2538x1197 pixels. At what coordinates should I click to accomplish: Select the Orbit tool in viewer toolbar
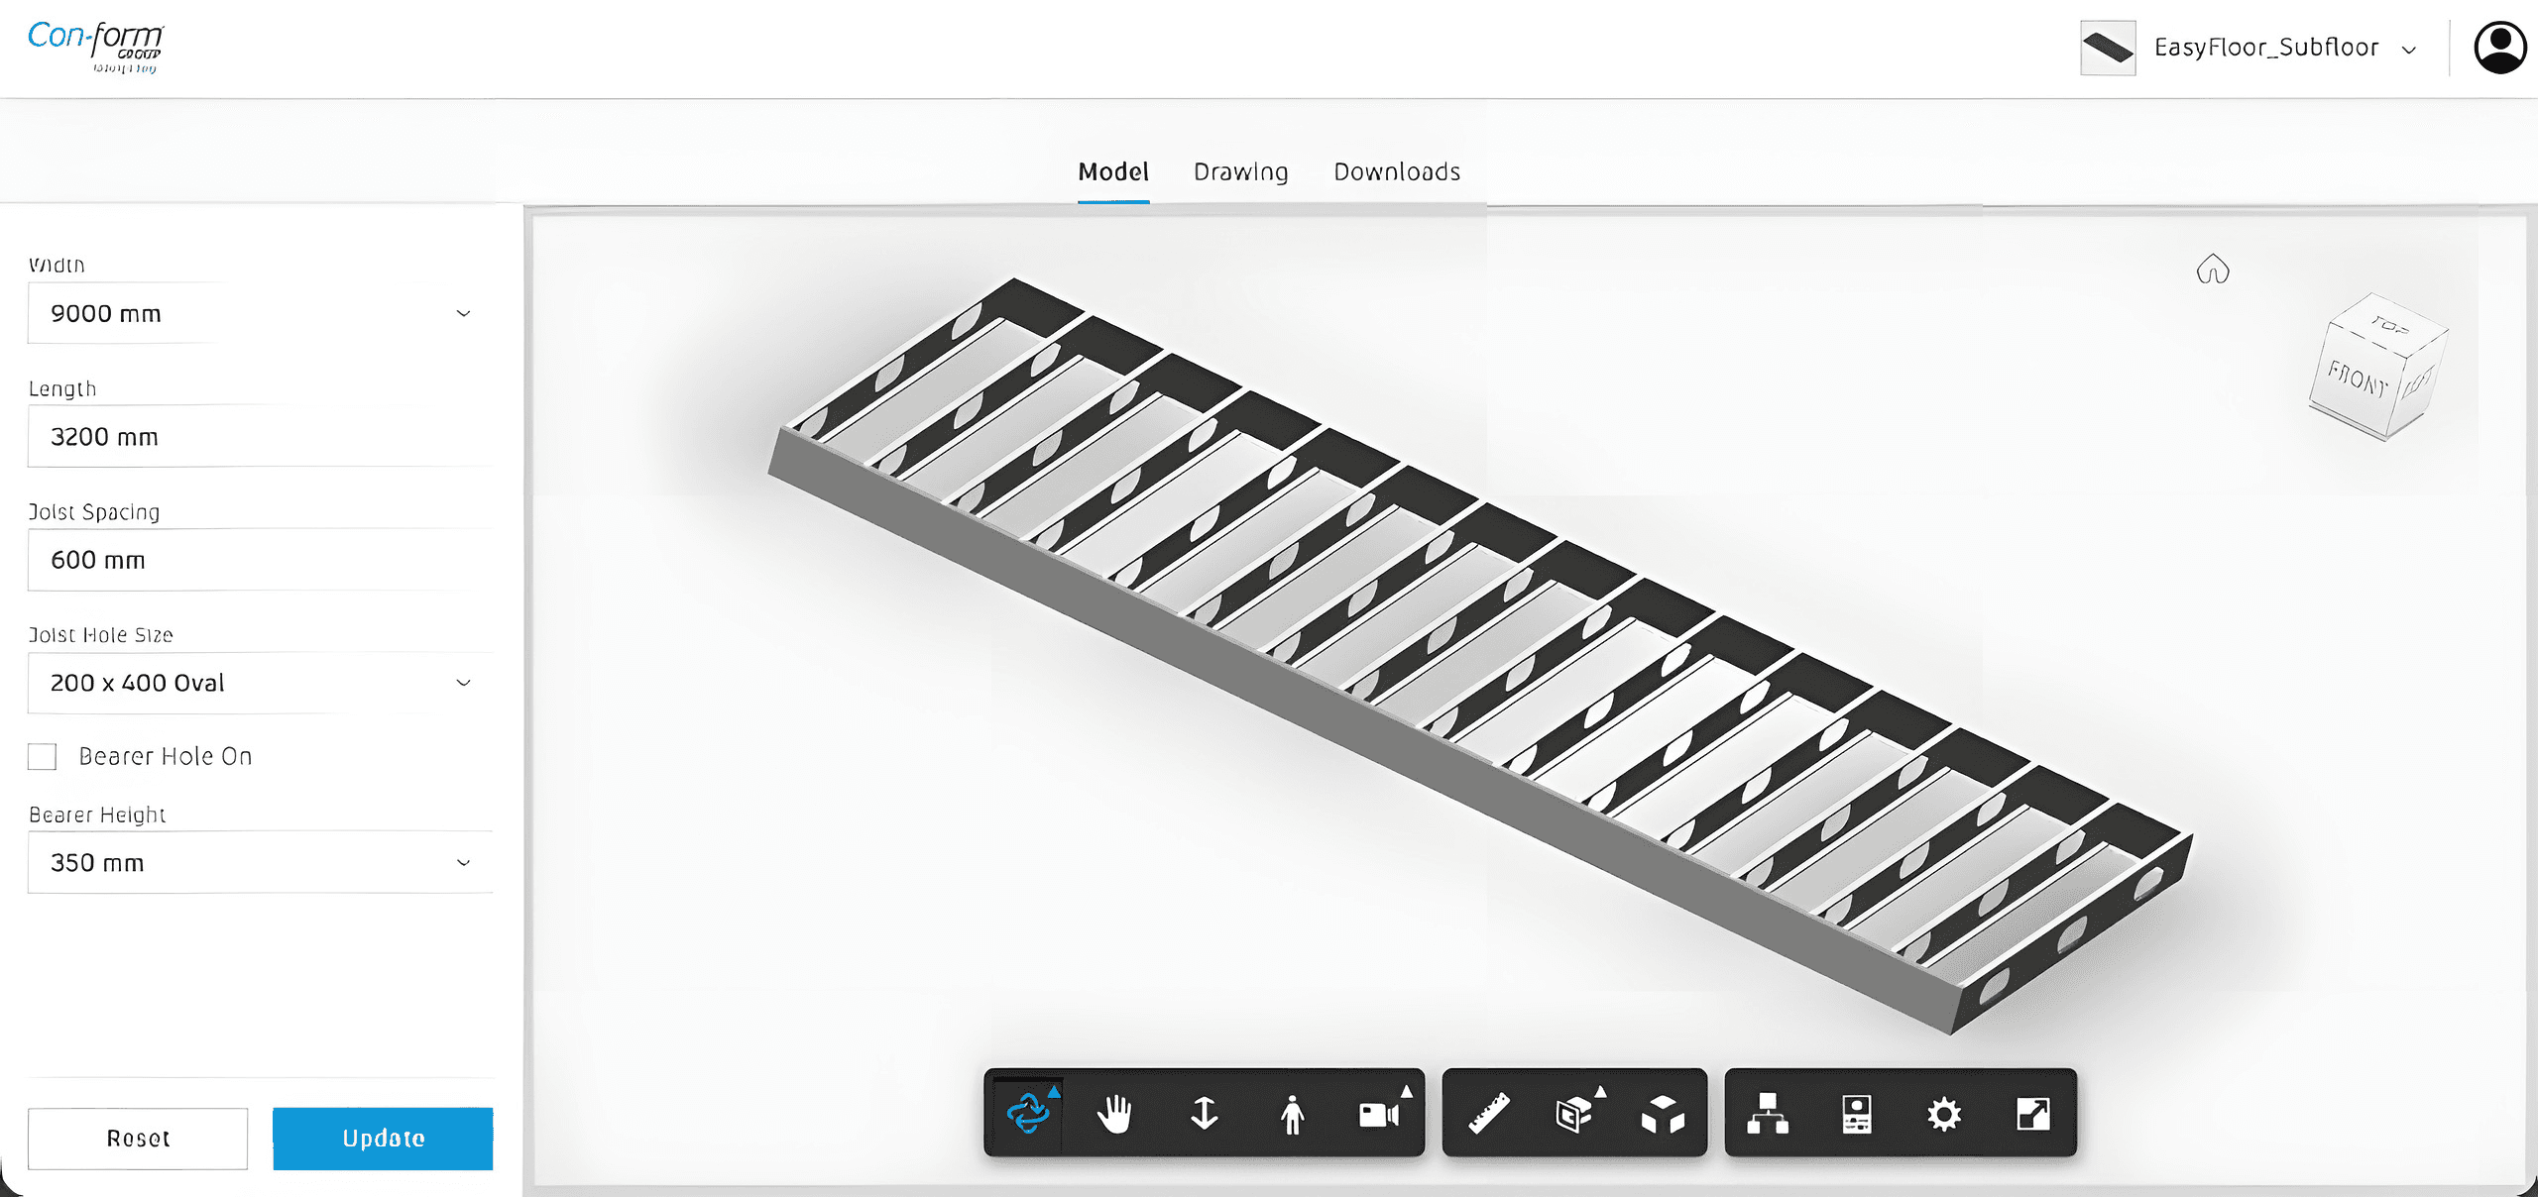1028,1113
